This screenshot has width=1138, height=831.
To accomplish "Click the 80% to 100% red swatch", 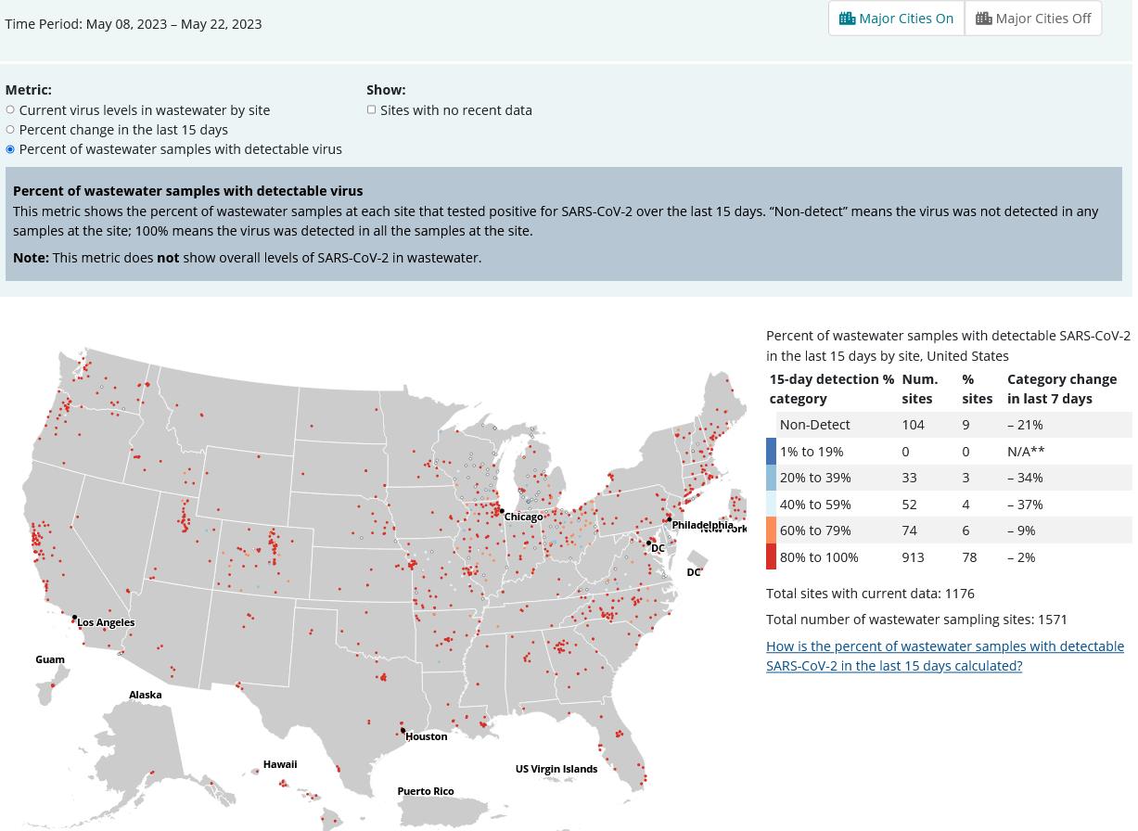I will 771,556.
